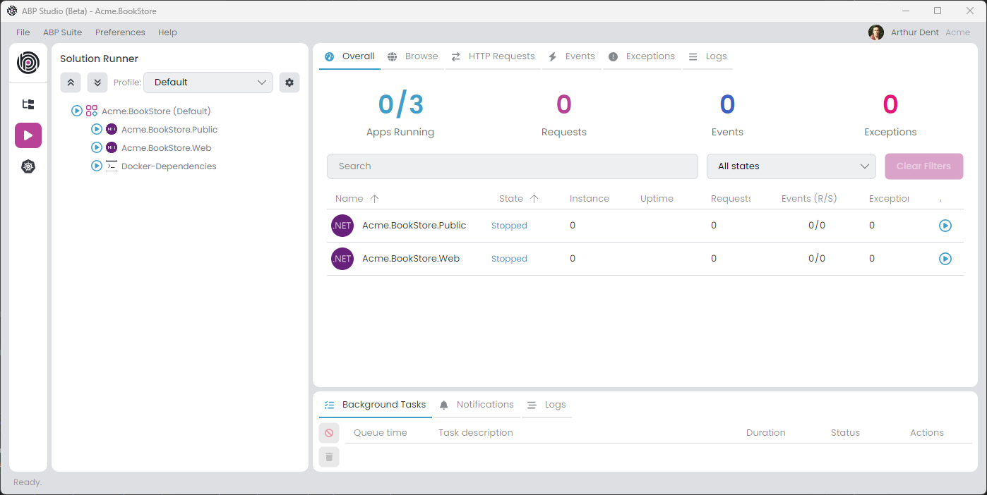Screen dimensions: 987x495
Task: Run Acme.BookStore.Public from table row action
Action: click(x=945, y=226)
